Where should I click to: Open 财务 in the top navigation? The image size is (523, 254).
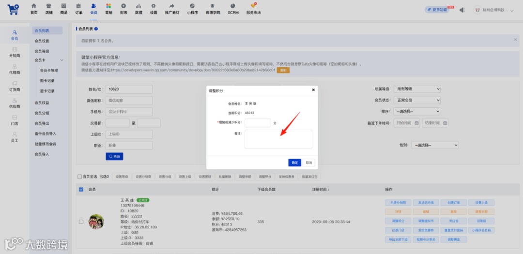coord(123,9)
